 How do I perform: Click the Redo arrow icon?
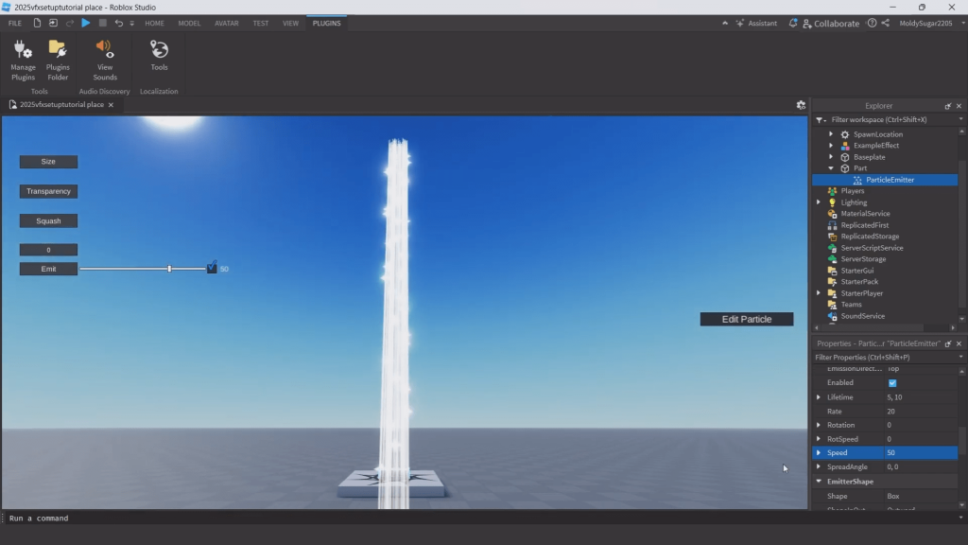tap(70, 23)
